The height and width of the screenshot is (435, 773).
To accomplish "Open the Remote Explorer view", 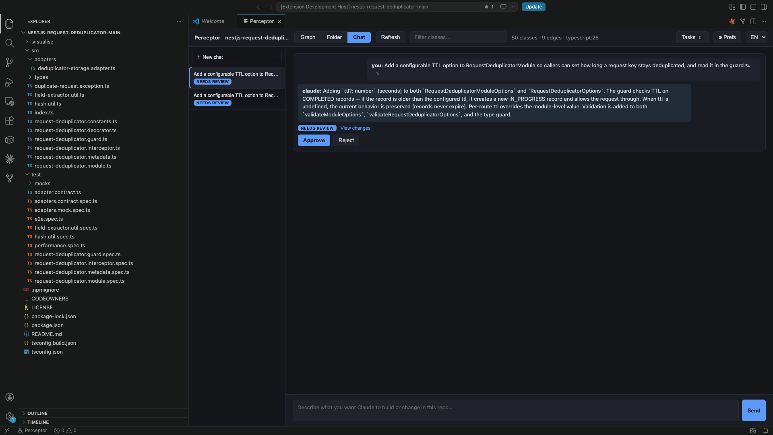I will click(x=10, y=101).
